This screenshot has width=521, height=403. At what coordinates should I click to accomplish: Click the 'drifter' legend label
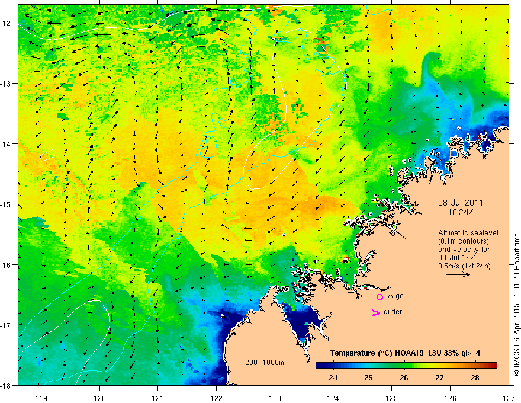click(x=393, y=312)
